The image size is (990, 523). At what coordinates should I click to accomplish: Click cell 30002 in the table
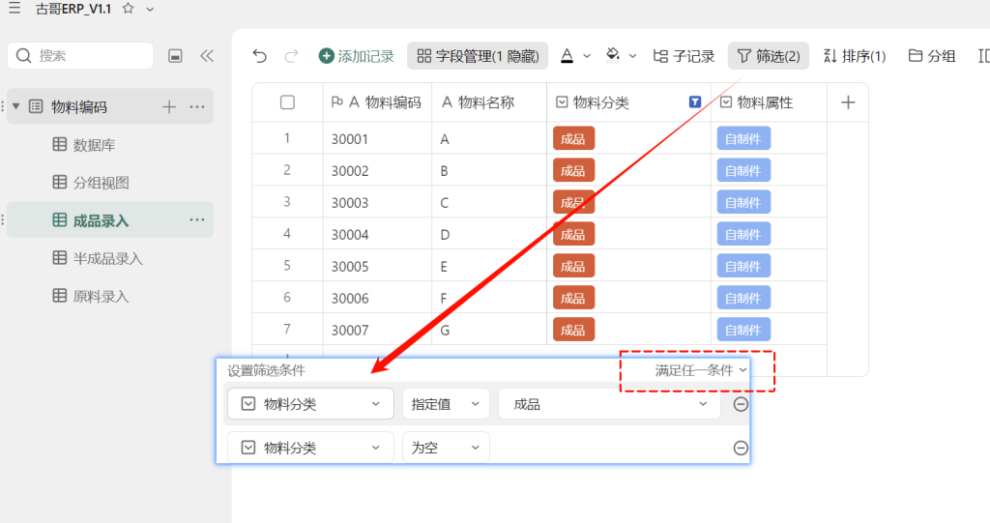(378, 170)
